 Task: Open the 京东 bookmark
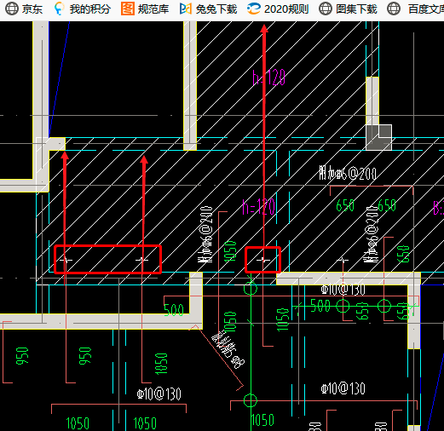[24, 9]
